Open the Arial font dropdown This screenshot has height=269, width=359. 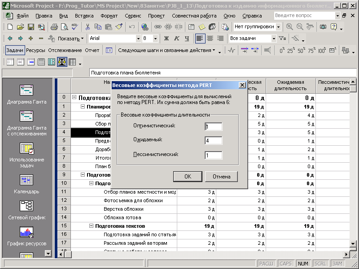click(138, 39)
